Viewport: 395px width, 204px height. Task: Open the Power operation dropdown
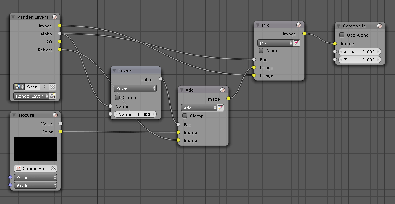coord(135,88)
